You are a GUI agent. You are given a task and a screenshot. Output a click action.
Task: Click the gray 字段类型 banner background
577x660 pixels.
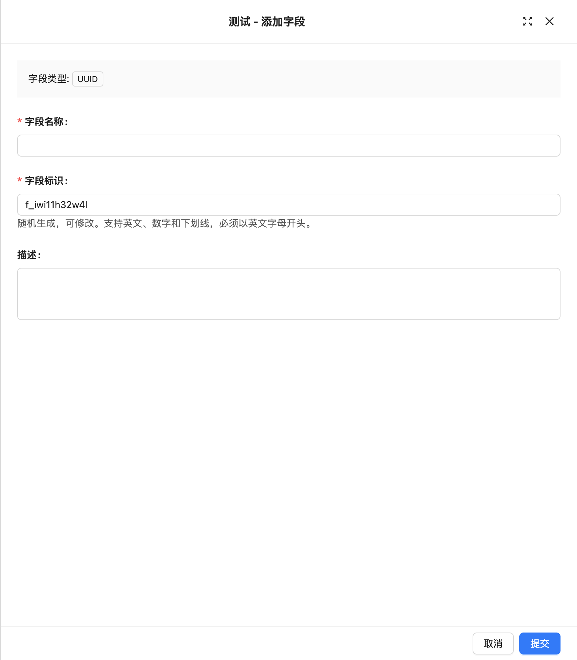click(x=330, y=79)
